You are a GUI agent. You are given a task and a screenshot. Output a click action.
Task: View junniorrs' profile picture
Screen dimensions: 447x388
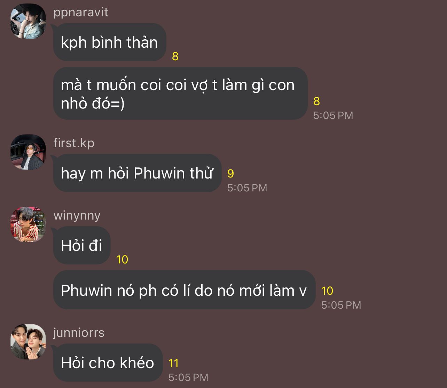click(28, 342)
